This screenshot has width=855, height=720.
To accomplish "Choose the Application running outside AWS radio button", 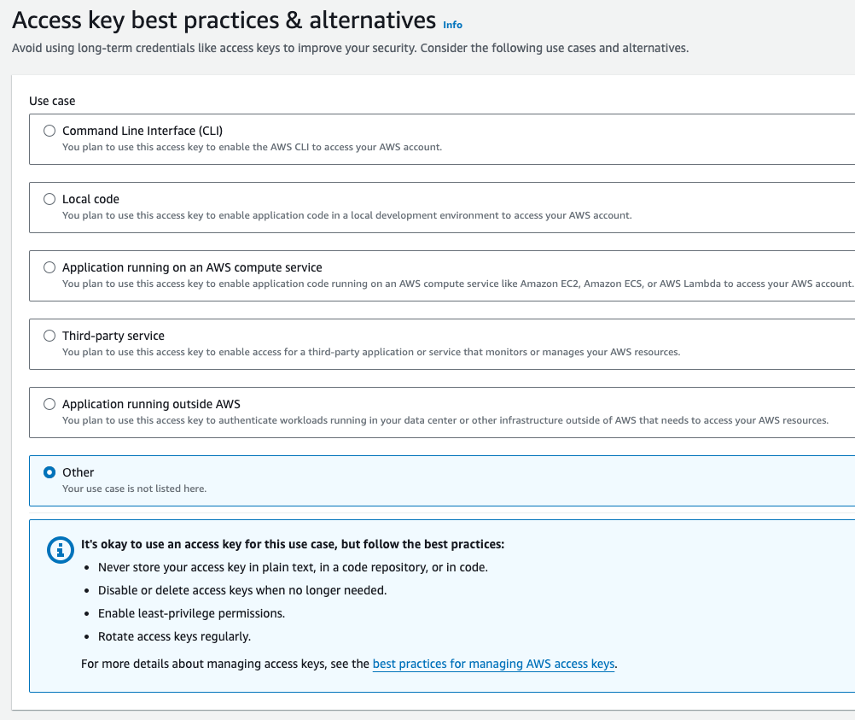I will pos(49,404).
